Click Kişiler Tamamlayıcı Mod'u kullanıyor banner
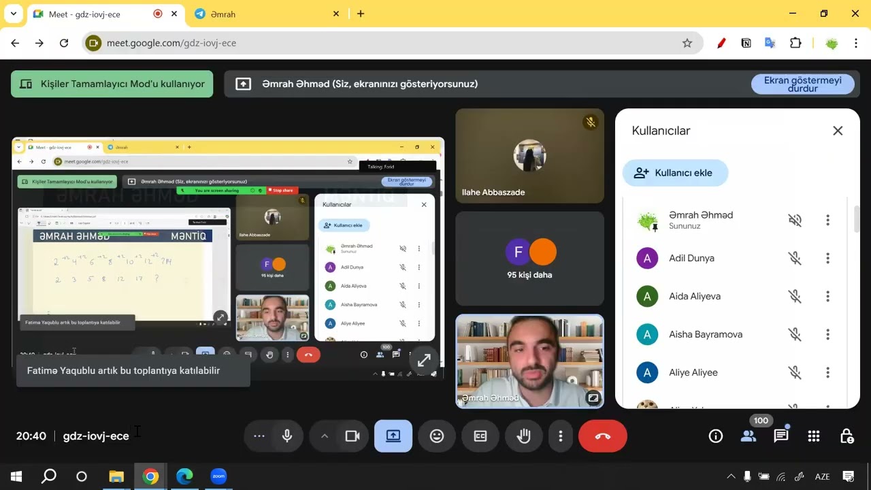Viewport: 871px width, 490px height. pyautogui.click(x=112, y=84)
